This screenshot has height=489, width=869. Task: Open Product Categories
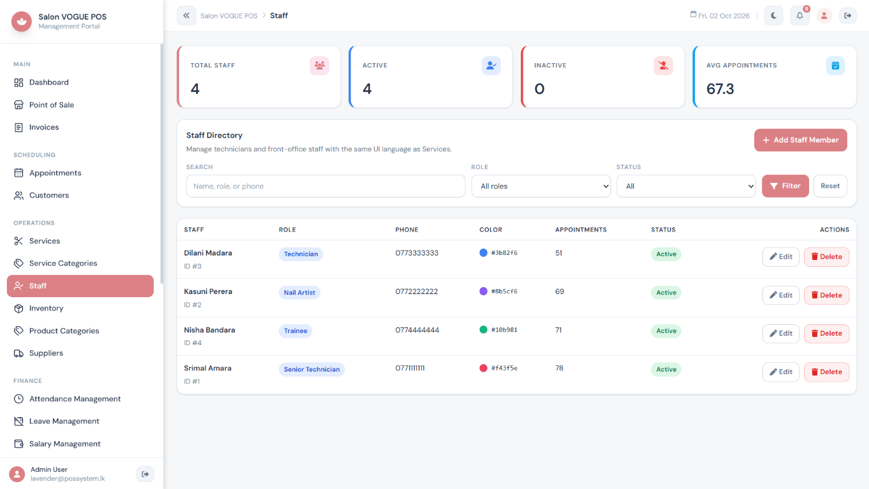pos(80,331)
